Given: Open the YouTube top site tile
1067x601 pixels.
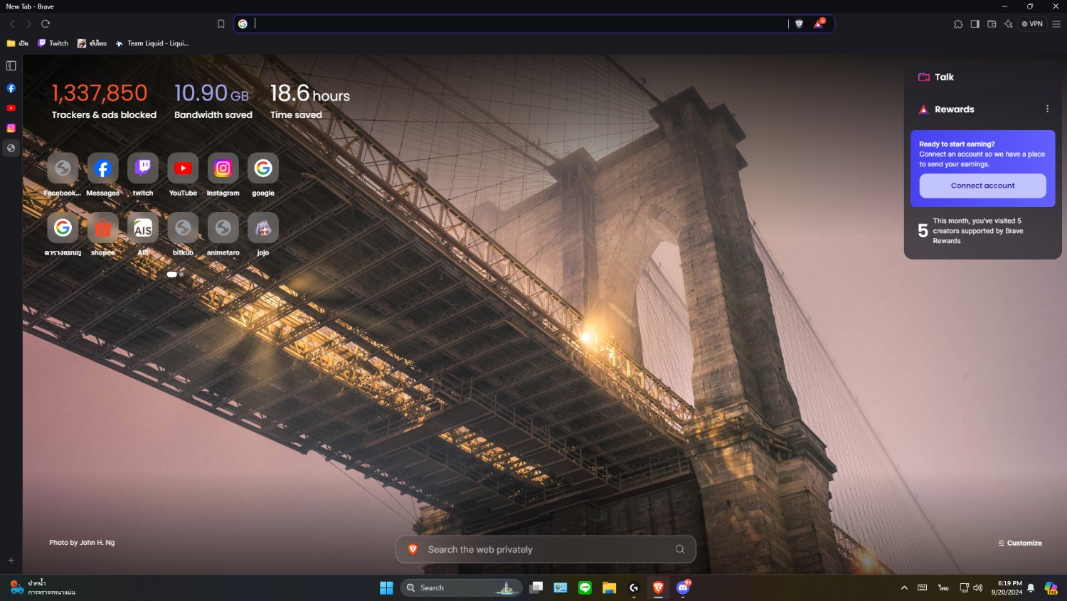Looking at the screenshot, I should (183, 169).
